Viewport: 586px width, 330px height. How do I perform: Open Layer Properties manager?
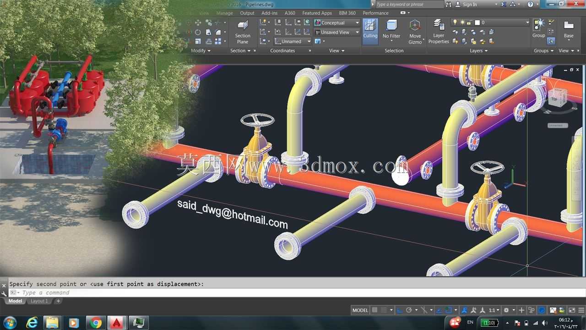tap(439, 32)
